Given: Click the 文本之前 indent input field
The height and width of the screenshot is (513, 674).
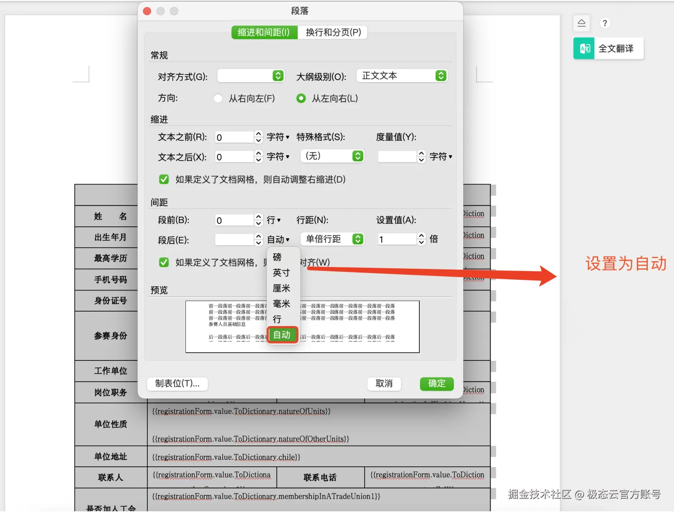Looking at the screenshot, I should 234,137.
